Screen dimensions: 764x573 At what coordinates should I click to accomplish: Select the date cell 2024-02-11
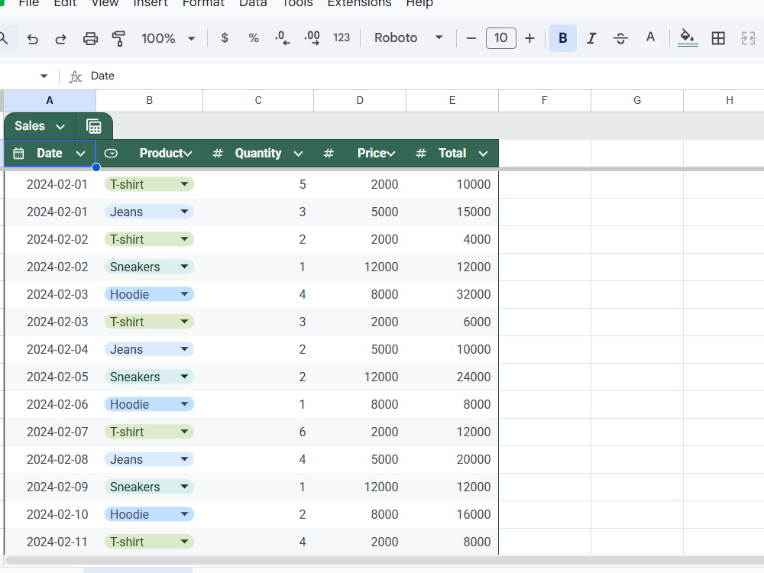(50, 542)
